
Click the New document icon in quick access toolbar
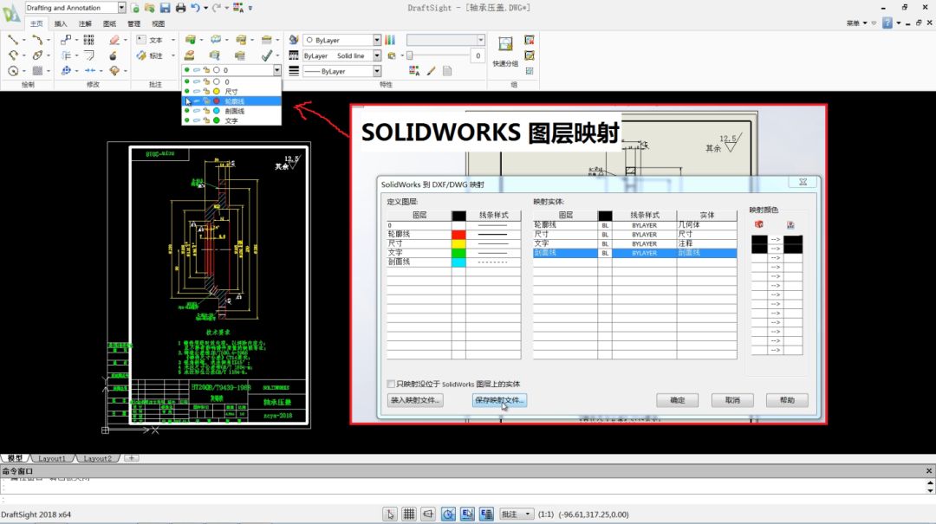(135, 8)
